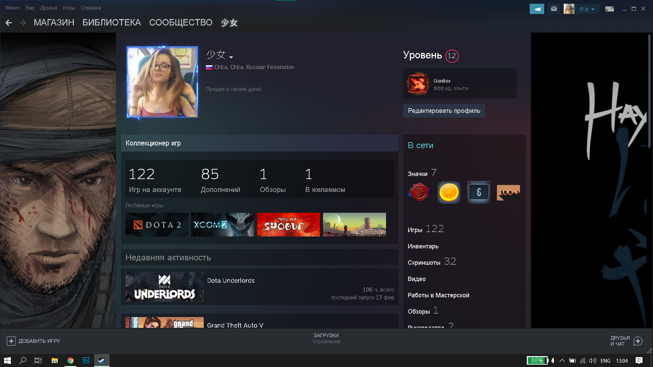Click 1 Обзоры stat in showcase
The width and height of the screenshot is (653, 367).
272,180
